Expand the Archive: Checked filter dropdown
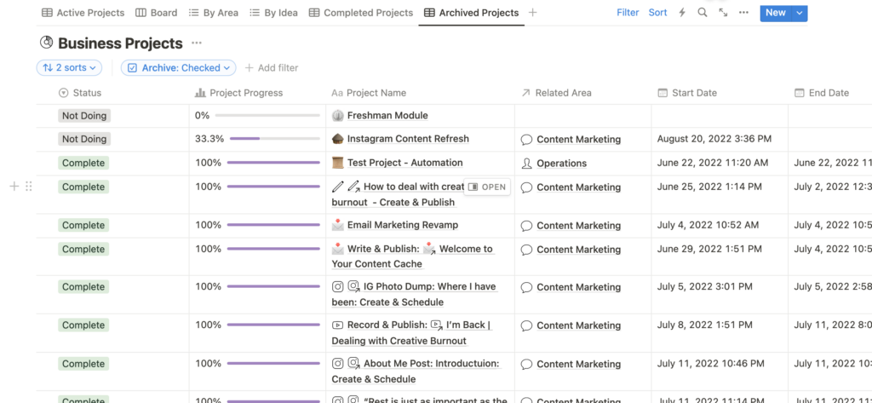Viewport: 872px width, 403px height. point(179,68)
